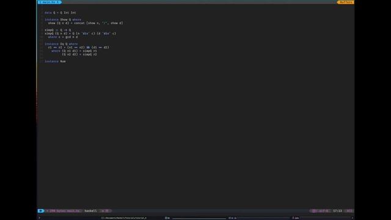
Task: Click the show definition line with concat
Action: [86, 23]
